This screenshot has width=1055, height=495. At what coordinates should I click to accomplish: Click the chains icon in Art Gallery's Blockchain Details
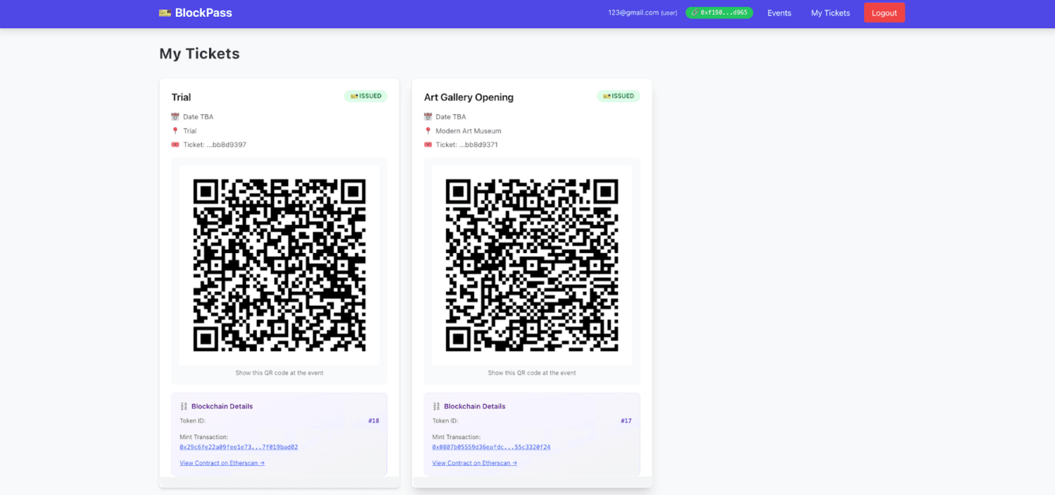[436, 406]
